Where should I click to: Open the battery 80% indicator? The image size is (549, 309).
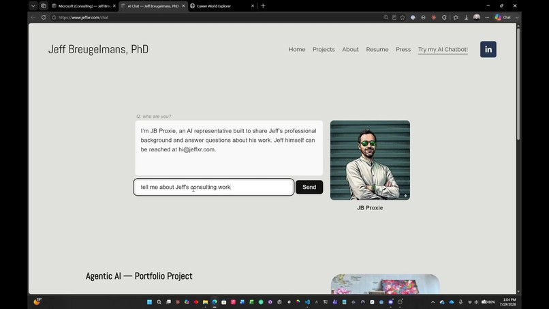(x=488, y=302)
